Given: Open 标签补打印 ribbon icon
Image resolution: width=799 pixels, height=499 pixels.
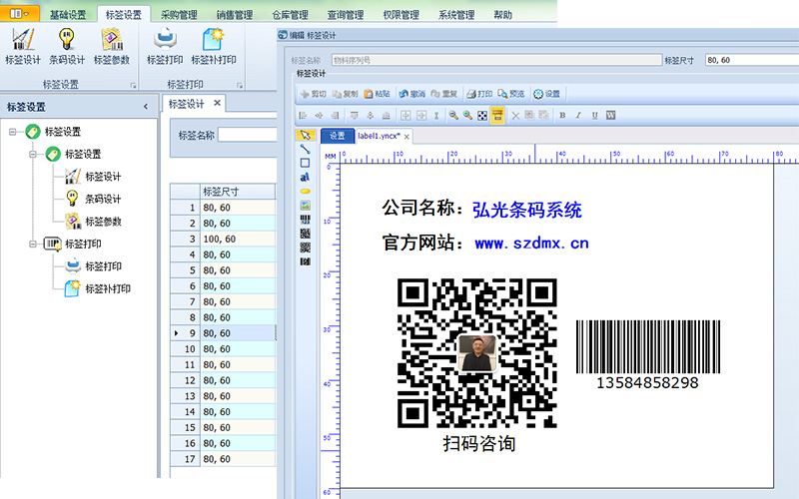Looking at the screenshot, I should point(214,46).
